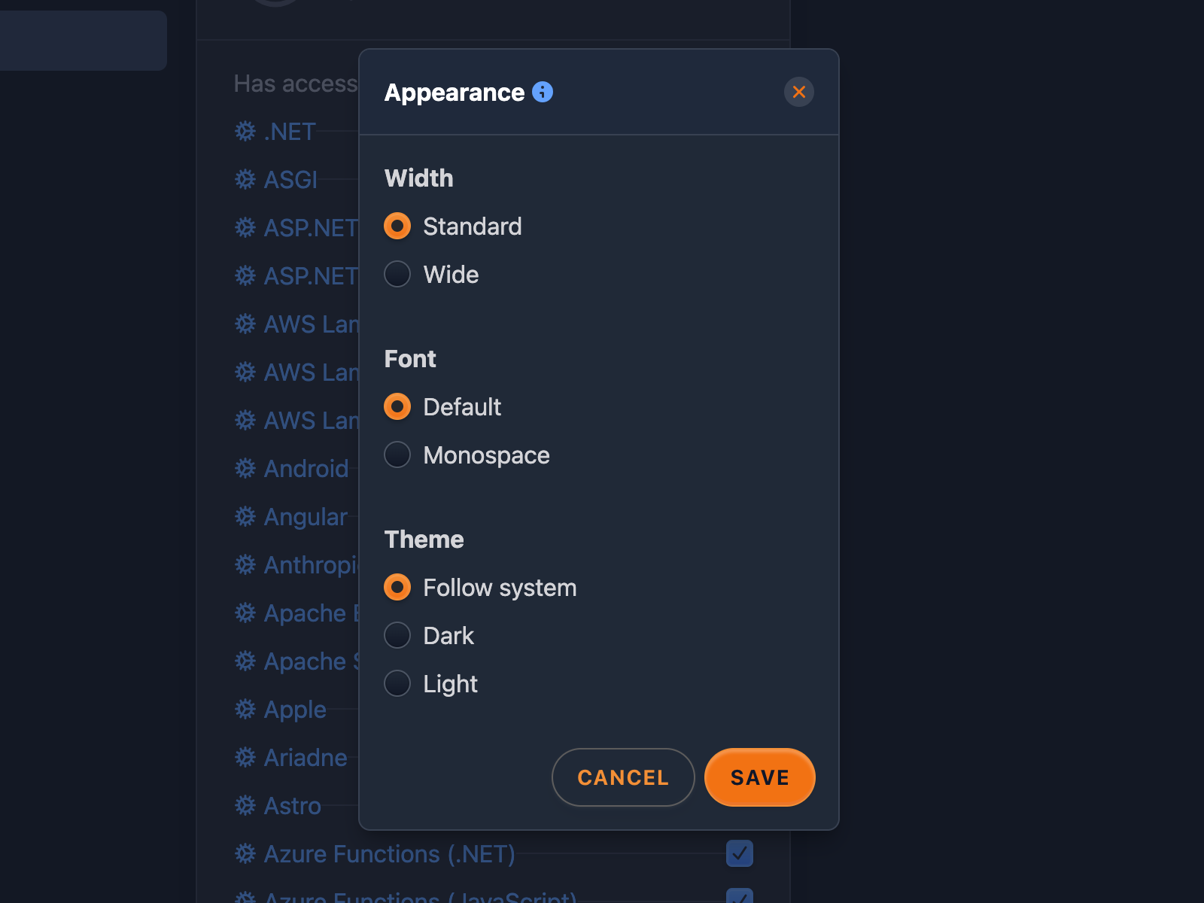This screenshot has height=903, width=1204.
Task: Click the Angular gear icon
Action: (x=245, y=516)
